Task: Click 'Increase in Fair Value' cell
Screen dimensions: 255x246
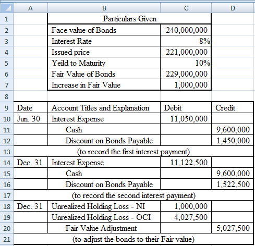Action: (104, 85)
